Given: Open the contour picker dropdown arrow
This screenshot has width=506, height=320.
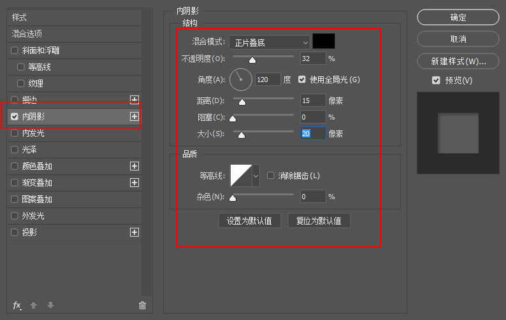Looking at the screenshot, I should click(x=256, y=176).
